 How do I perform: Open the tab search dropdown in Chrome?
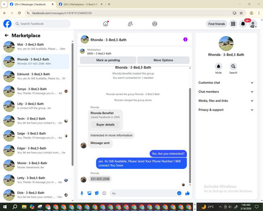pyautogui.click(x=4, y=4)
